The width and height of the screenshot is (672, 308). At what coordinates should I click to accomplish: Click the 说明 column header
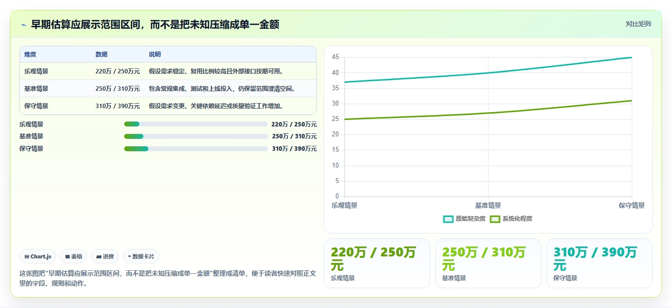(155, 55)
